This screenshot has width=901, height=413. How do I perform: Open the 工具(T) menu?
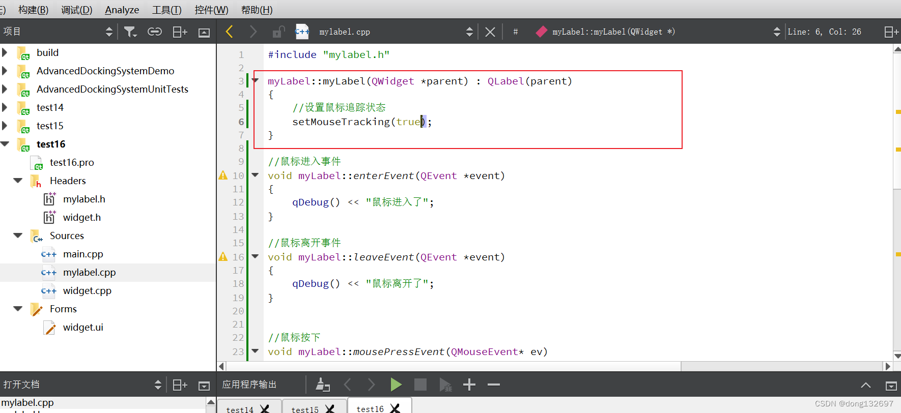click(167, 10)
